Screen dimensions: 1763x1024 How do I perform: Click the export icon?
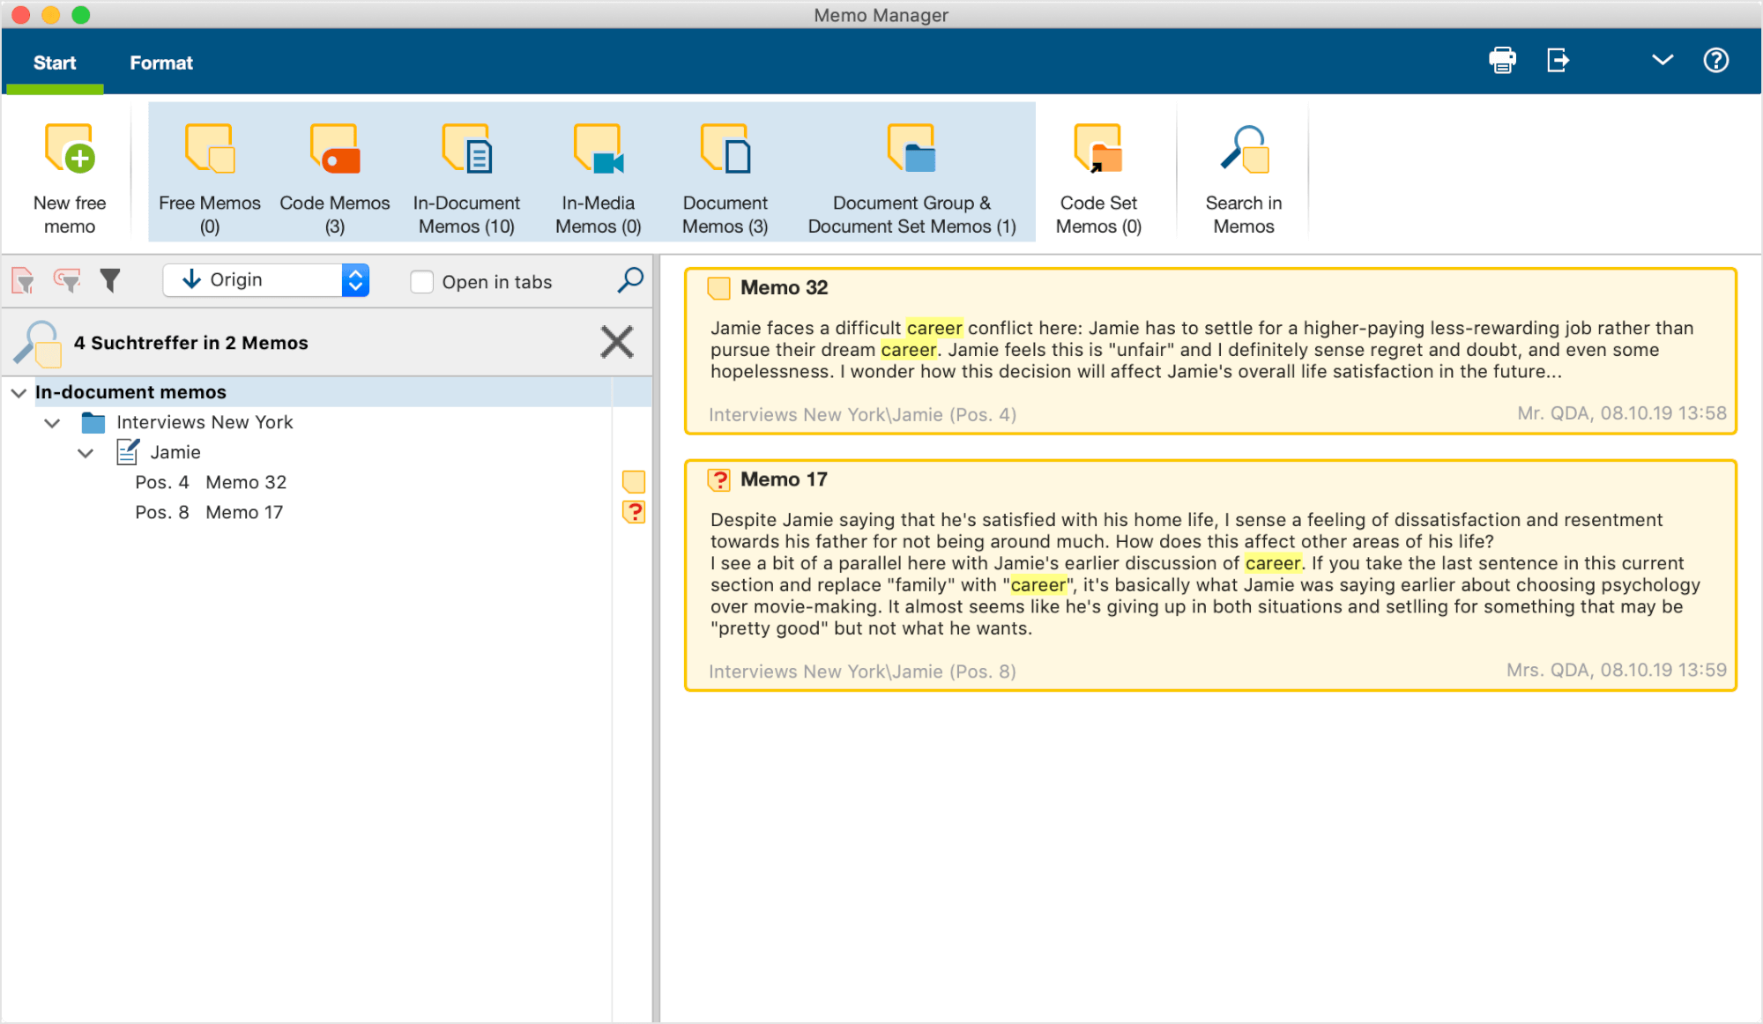(1558, 61)
